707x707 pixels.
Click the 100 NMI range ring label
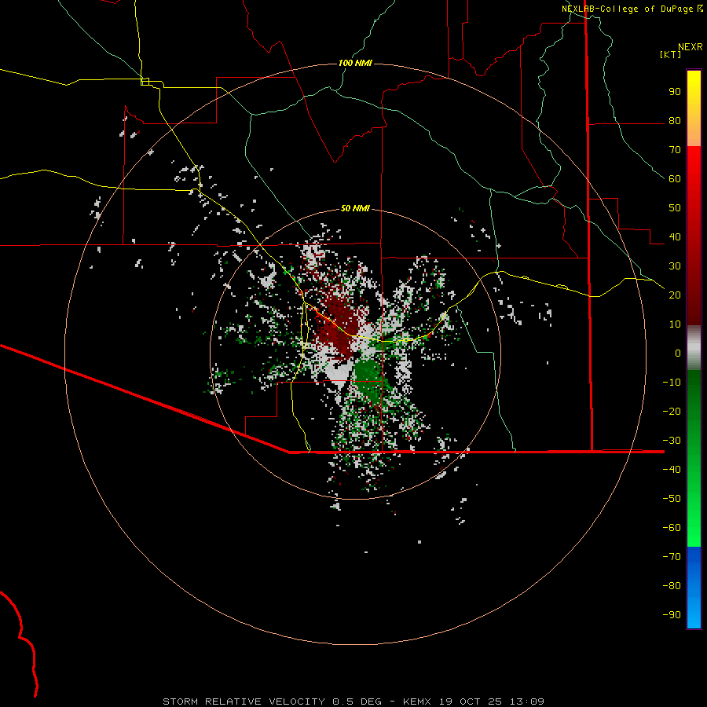355,63
